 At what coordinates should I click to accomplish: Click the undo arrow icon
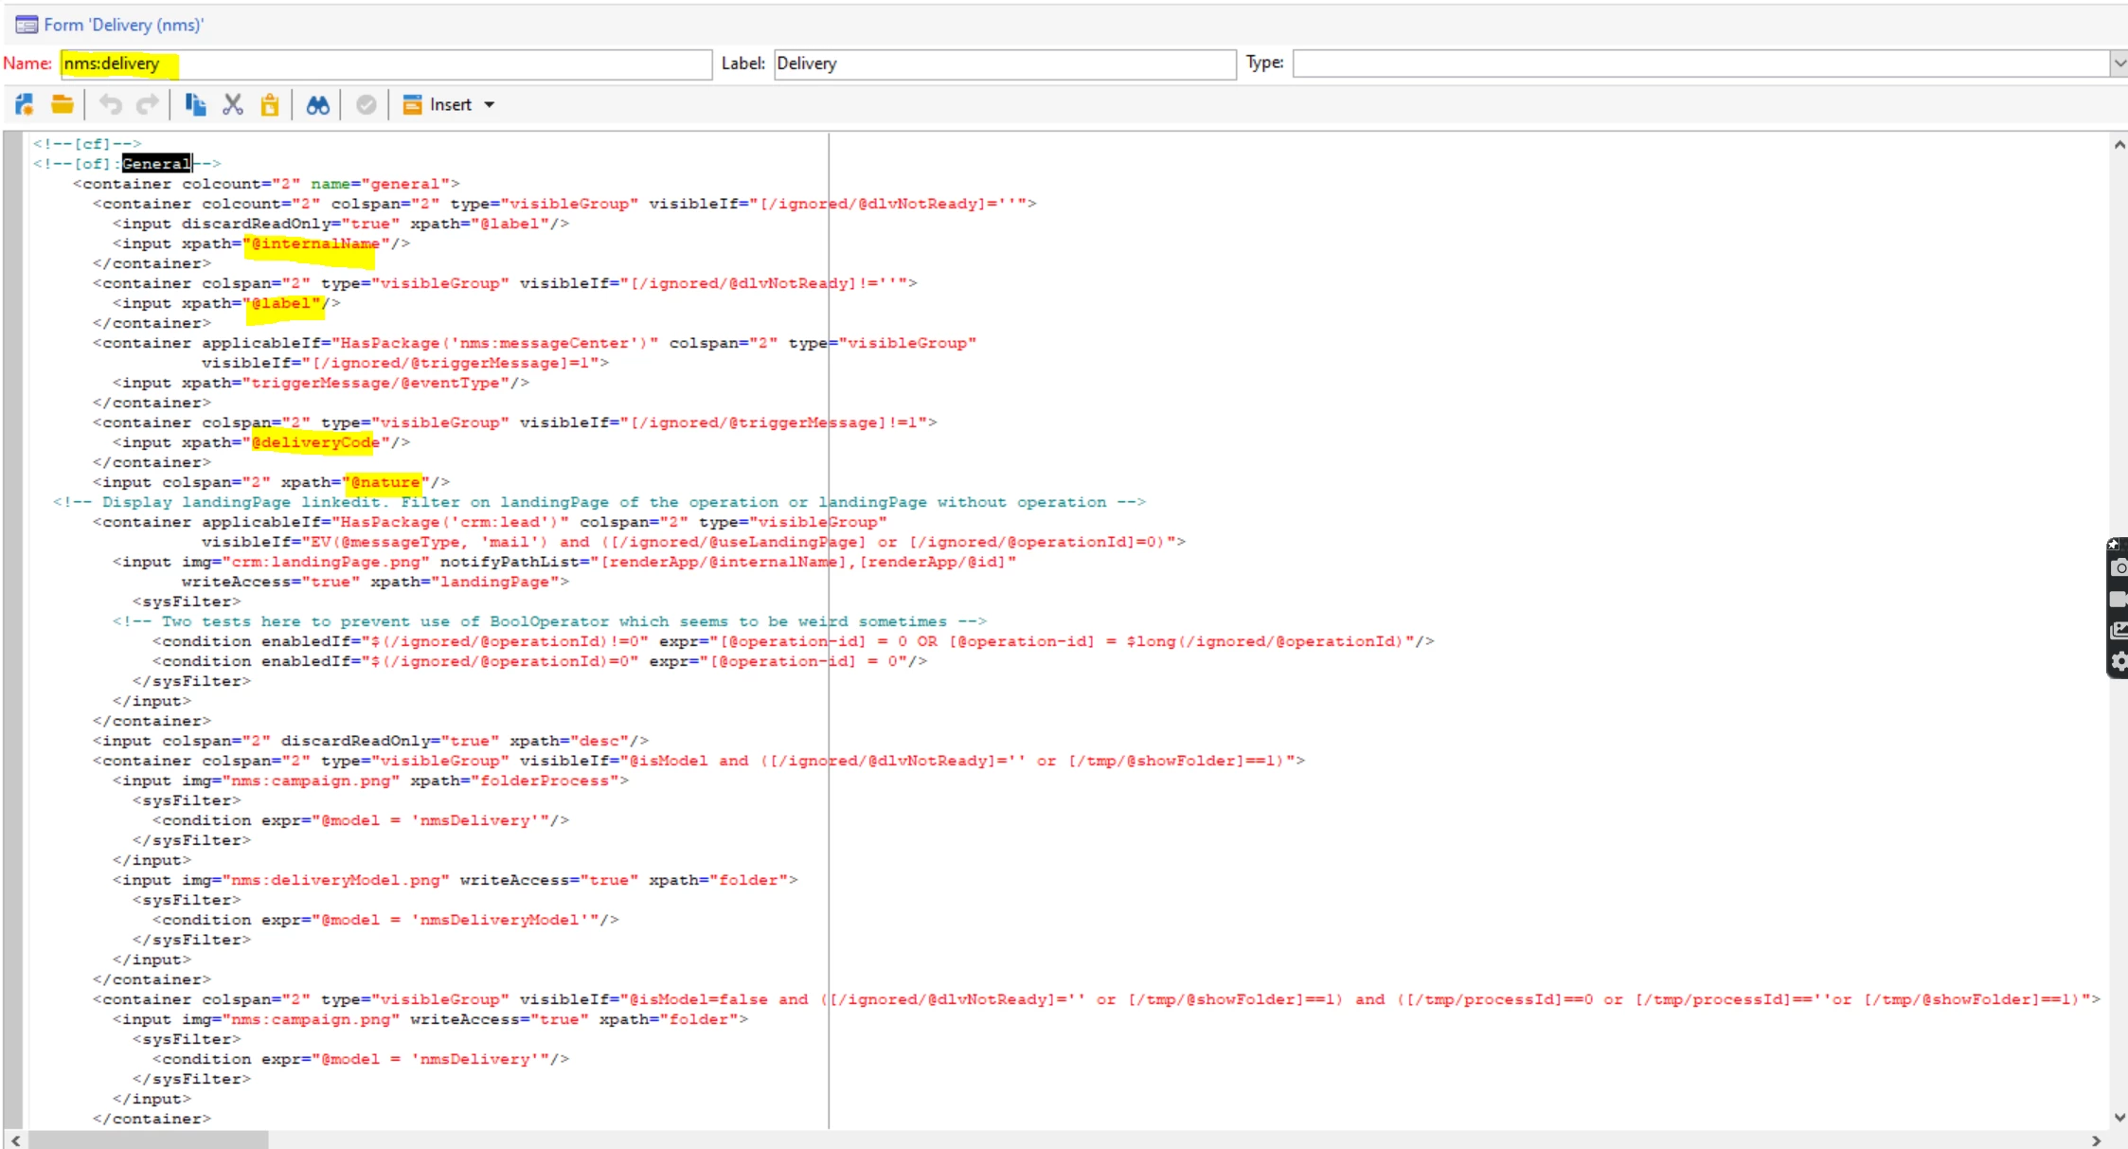point(111,104)
